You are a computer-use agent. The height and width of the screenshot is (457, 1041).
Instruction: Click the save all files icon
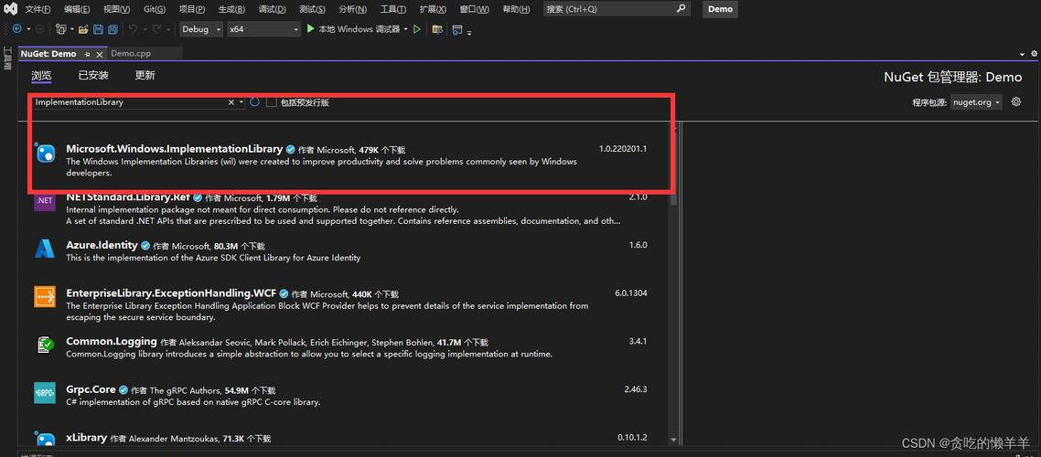pos(113,29)
